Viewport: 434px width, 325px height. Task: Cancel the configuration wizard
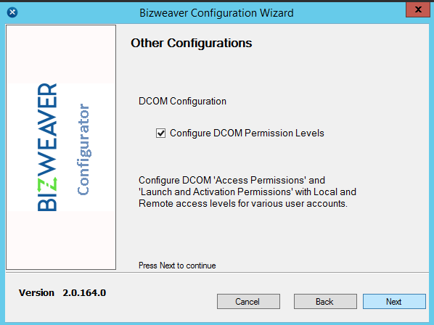point(248,301)
